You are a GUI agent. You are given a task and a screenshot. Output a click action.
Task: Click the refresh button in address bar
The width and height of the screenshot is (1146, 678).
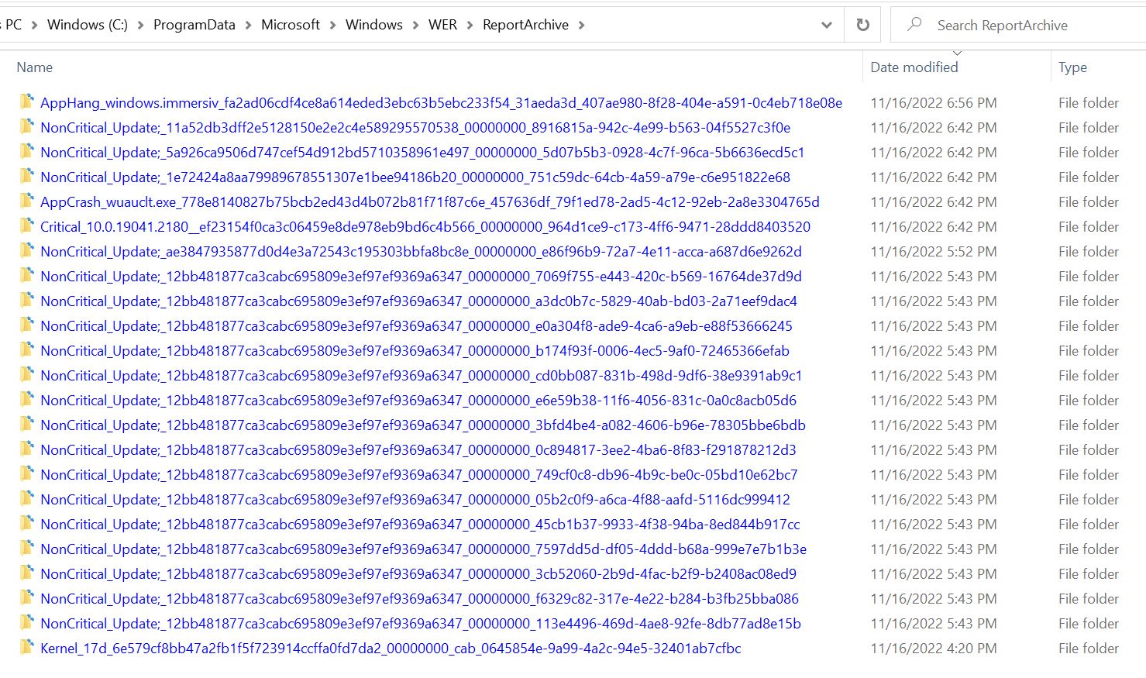(862, 25)
